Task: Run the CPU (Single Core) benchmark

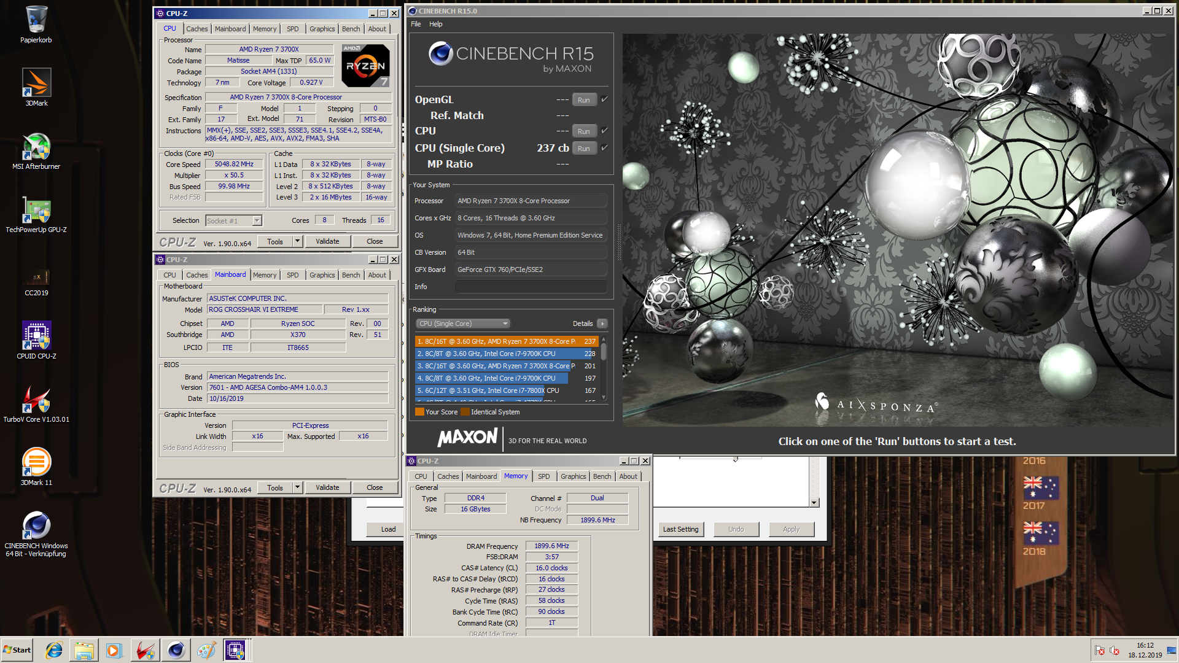Action: point(584,149)
